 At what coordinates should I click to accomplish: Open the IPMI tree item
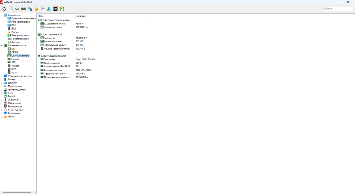click(x=14, y=28)
